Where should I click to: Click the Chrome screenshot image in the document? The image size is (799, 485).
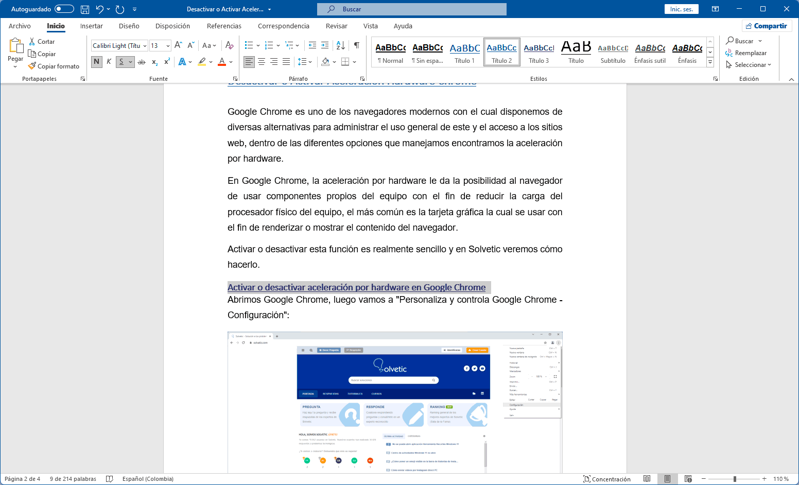[395, 403]
